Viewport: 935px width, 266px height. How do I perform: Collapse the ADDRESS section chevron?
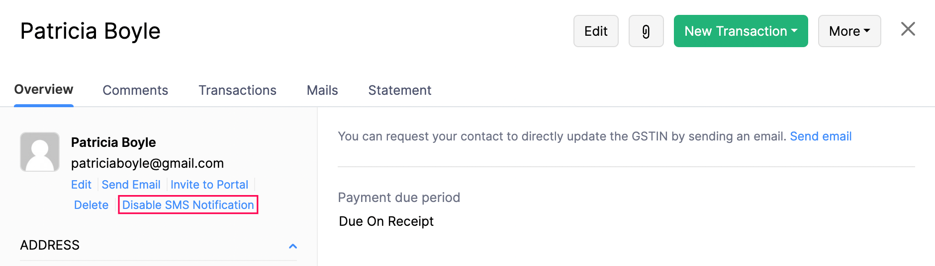tap(293, 246)
